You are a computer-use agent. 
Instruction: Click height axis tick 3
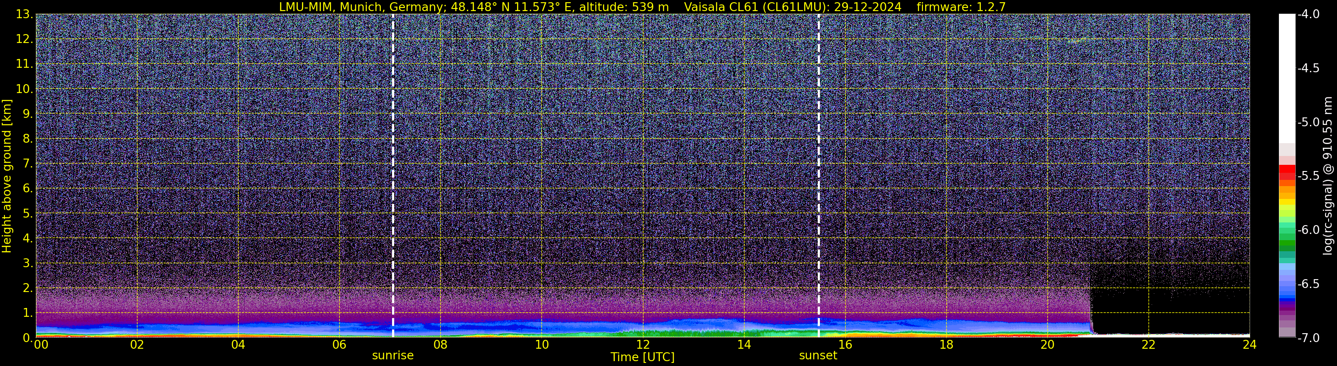[28, 263]
